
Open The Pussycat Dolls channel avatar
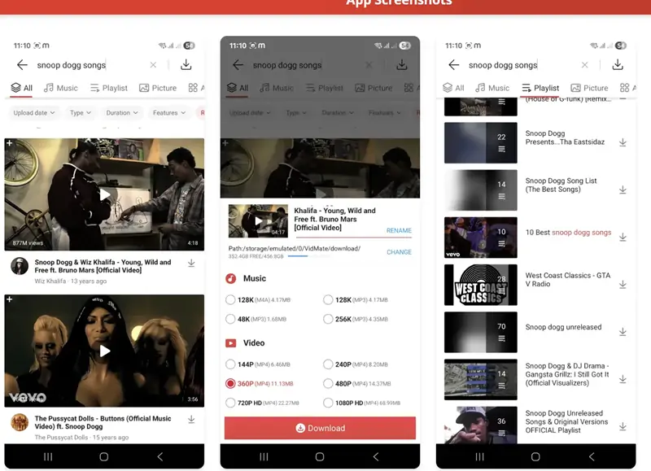pyautogui.click(x=20, y=422)
